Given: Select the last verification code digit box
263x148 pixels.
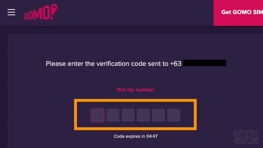Looking at the screenshot, I should 174,115.
